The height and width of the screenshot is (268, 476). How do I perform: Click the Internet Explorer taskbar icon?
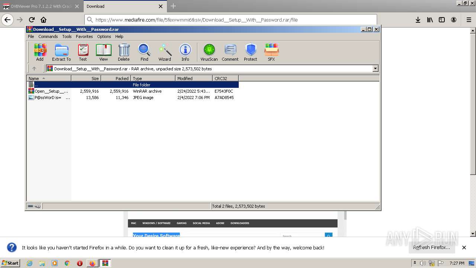tap(29, 263)
